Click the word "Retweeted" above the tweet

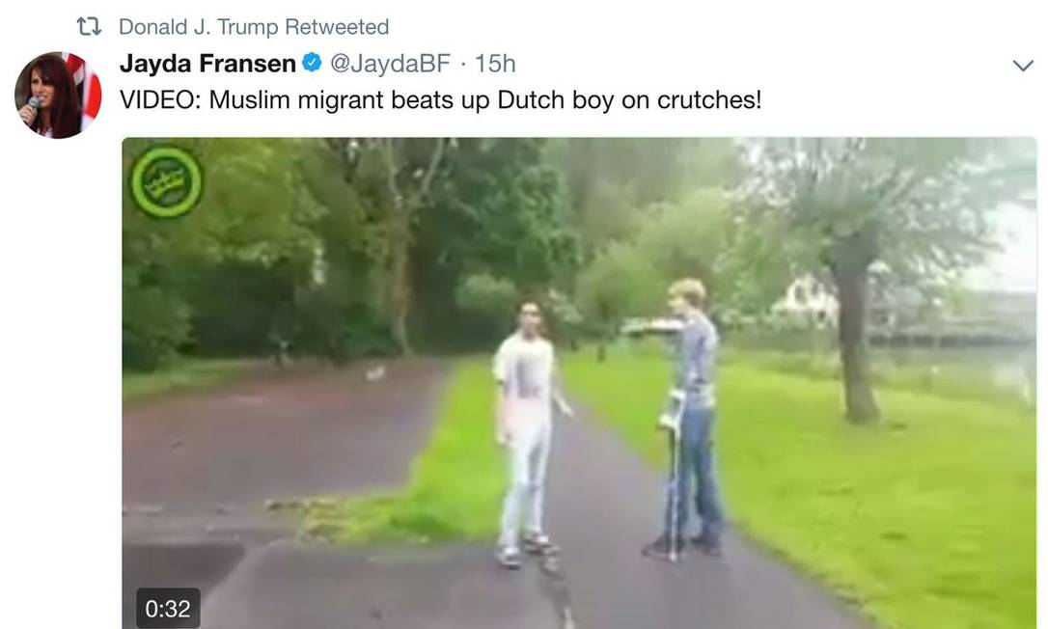pos(337,27)
